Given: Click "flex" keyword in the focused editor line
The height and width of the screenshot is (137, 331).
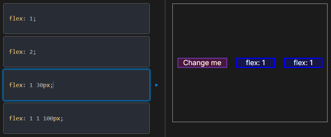Looking at the screenshot, I should [16, 85].
